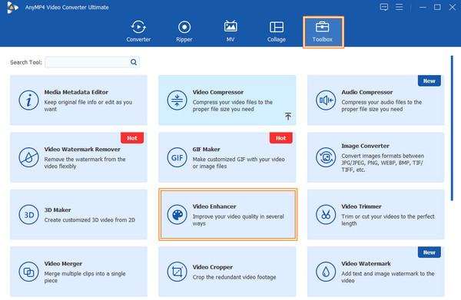Open Video Merger title

[x=63, y=264]
